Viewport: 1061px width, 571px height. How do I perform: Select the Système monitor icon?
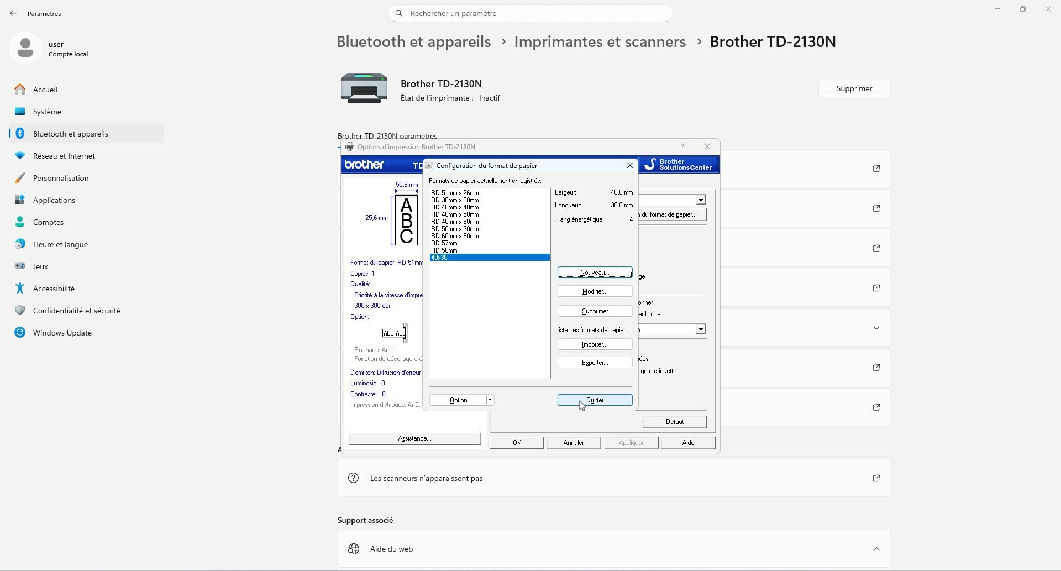pos(20,112)
